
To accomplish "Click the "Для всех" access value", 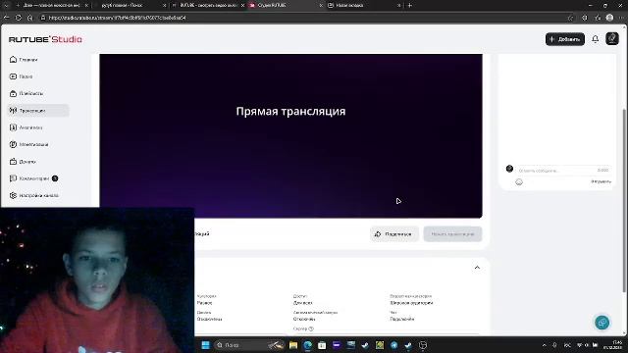I will 302,303.
